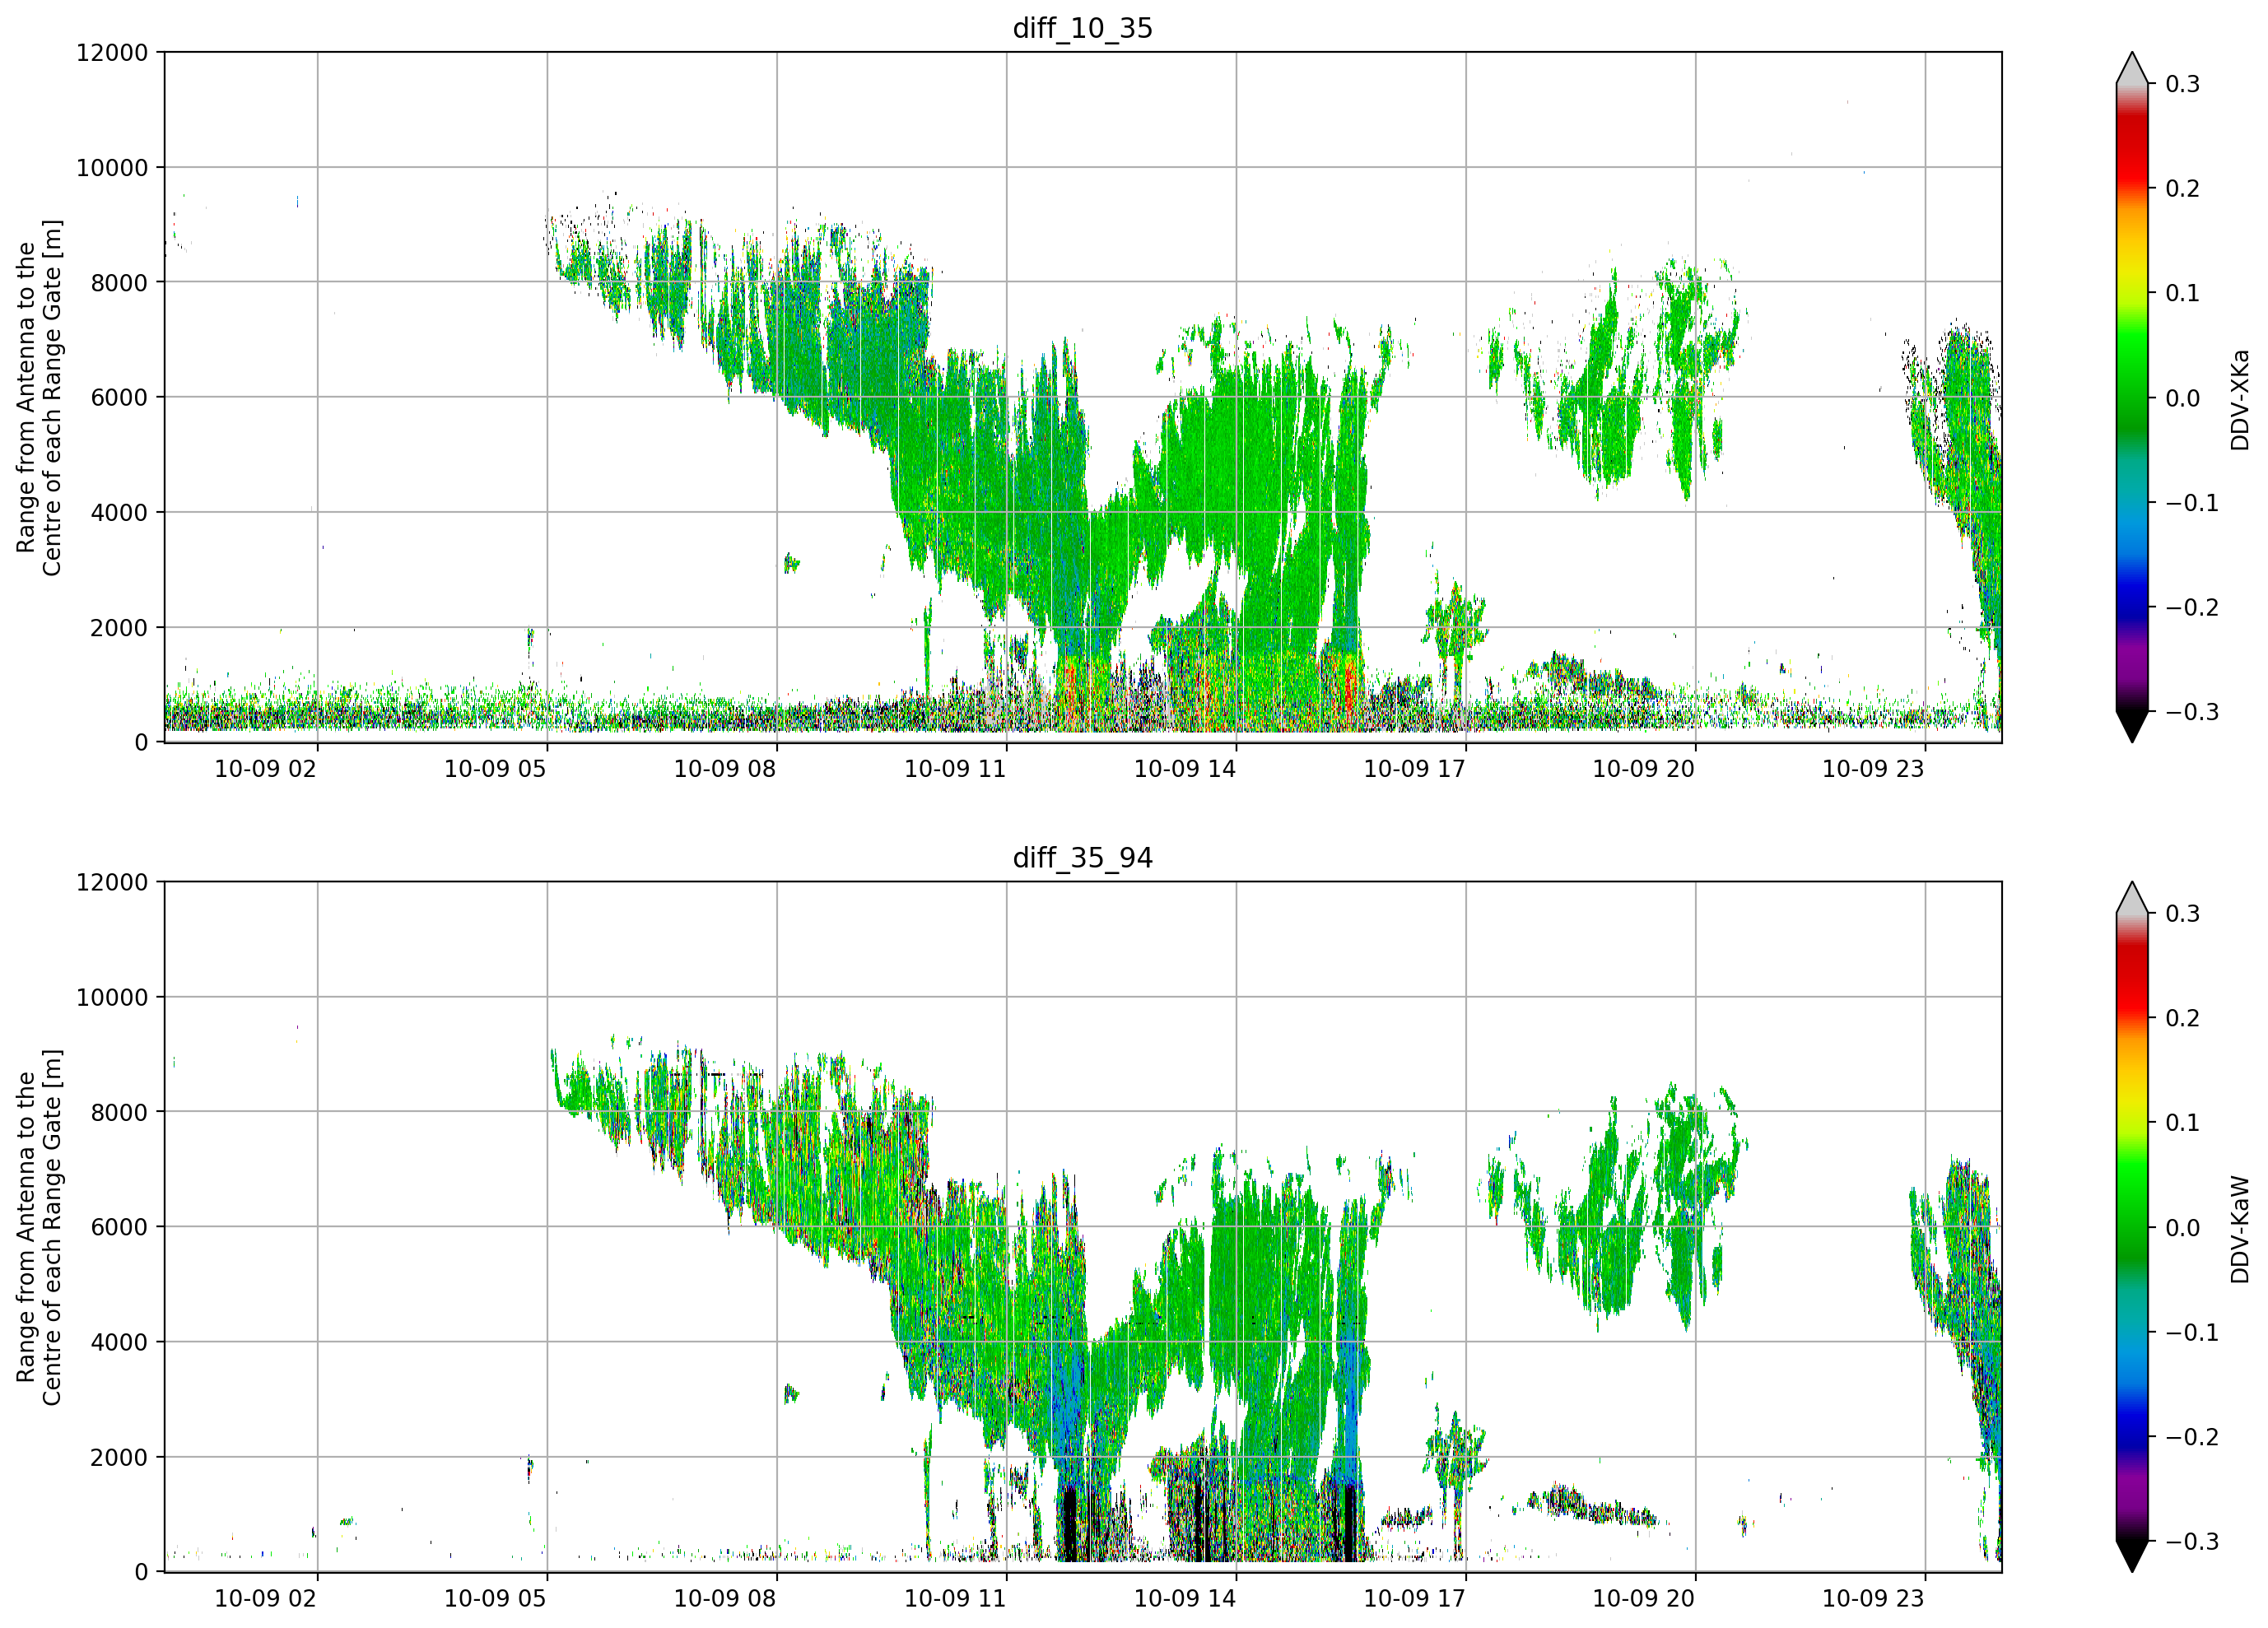Screen dimensions: 2268x1628
Task: Click the −0.1 tick on the DDV-KaW colorbar
Action: pyautogui.click(x=2192, y=1333)
